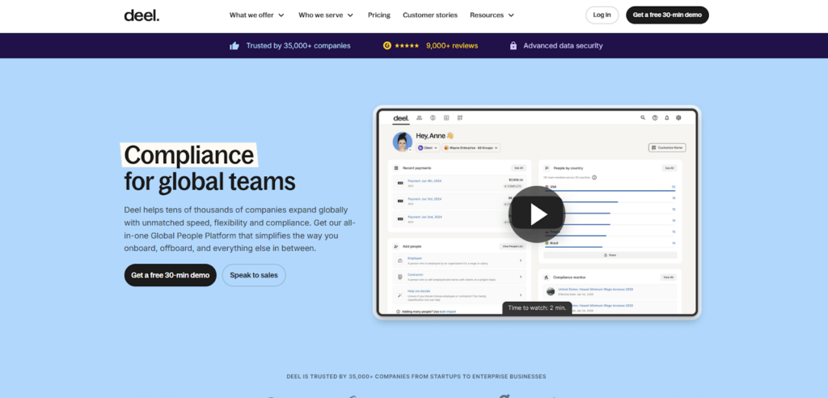
Task: Click the for global teams headline
Action: pos(209,182)
